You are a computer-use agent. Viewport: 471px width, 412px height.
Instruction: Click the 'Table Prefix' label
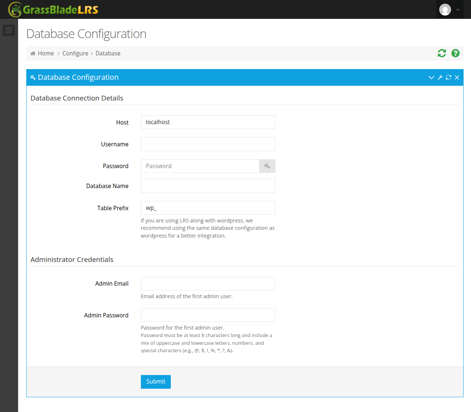tap(113, 208)
